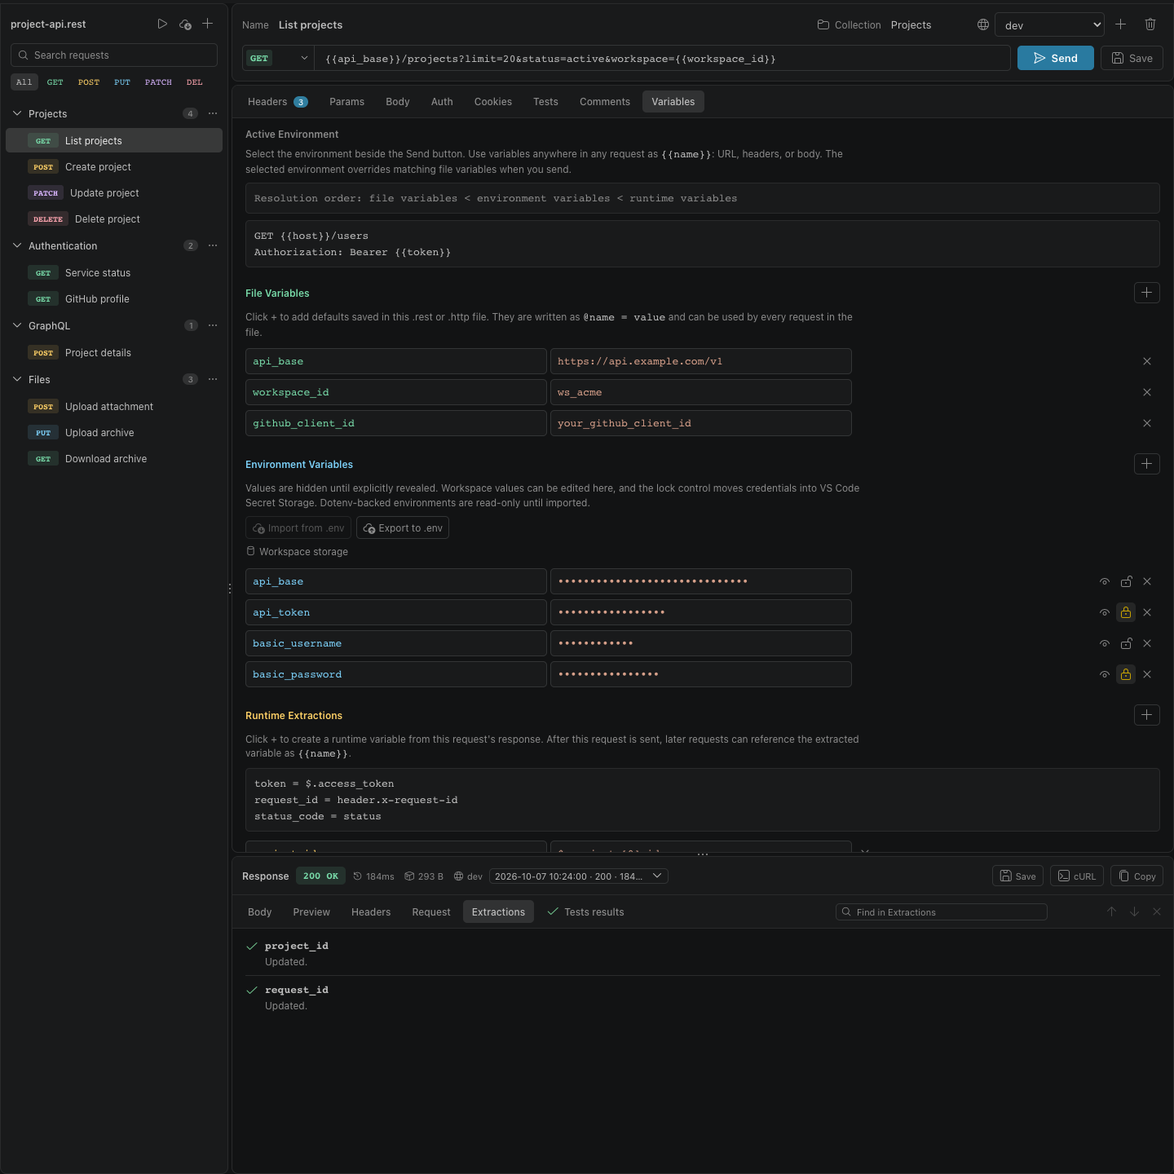Open the response history dropdown
Screen dimensions: 1174x1174
pyautogui.click(x=579, y=876)
